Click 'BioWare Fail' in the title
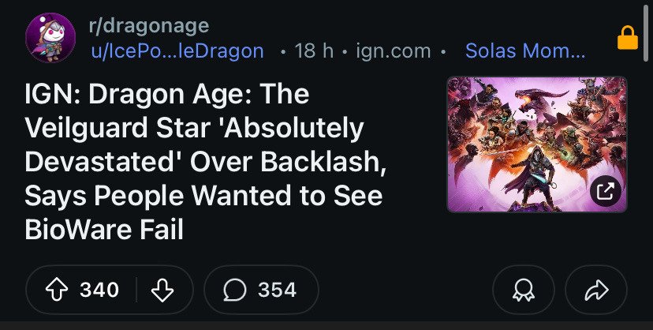 104,230
